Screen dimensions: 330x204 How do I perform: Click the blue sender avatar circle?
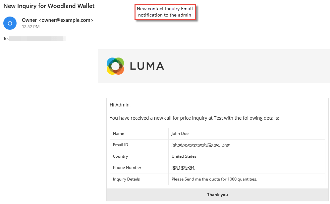(10, 23)
